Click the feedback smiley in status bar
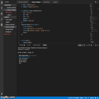The image size is (99, 99). tap(96, 98)
